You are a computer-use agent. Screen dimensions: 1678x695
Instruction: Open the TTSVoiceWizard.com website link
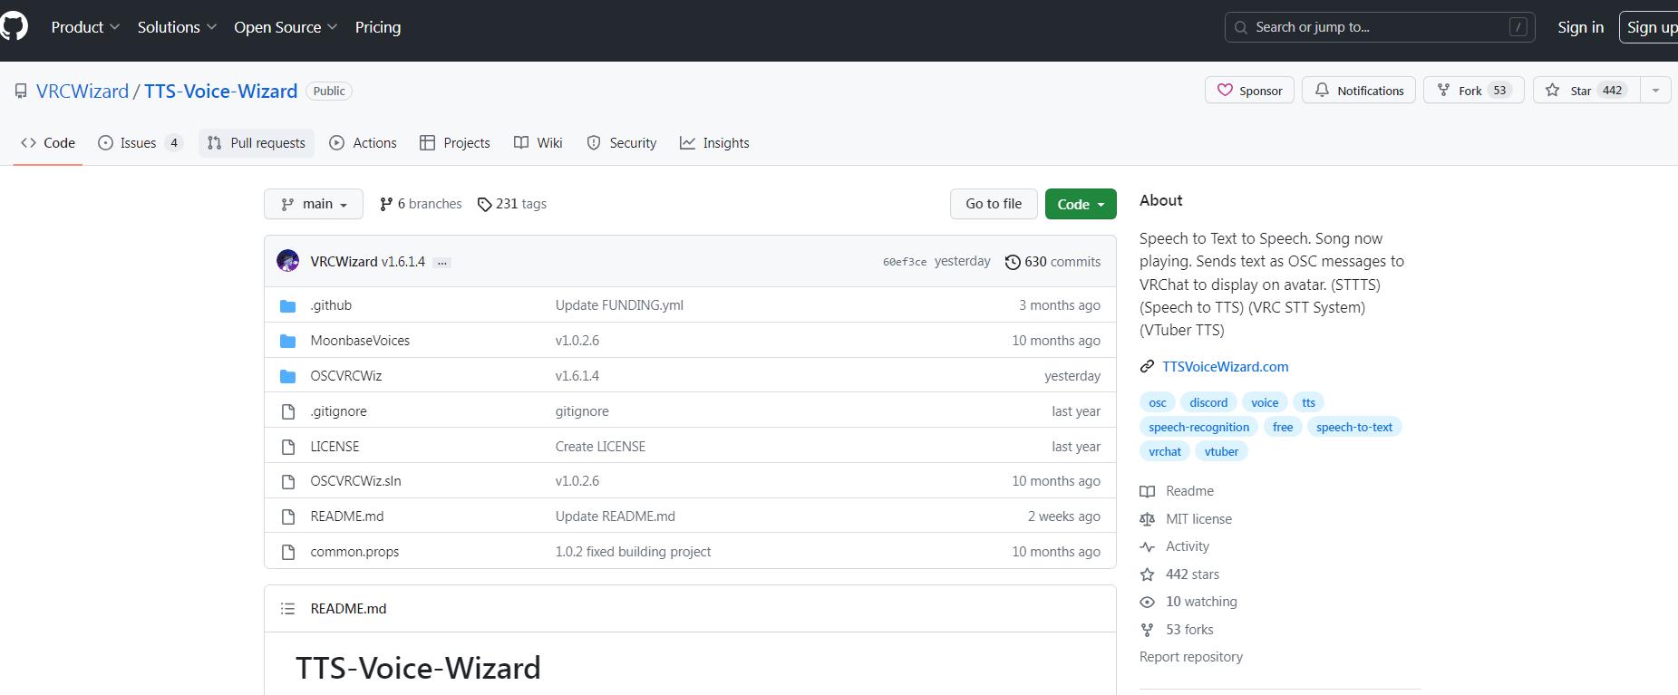(x=1225, y=367)
